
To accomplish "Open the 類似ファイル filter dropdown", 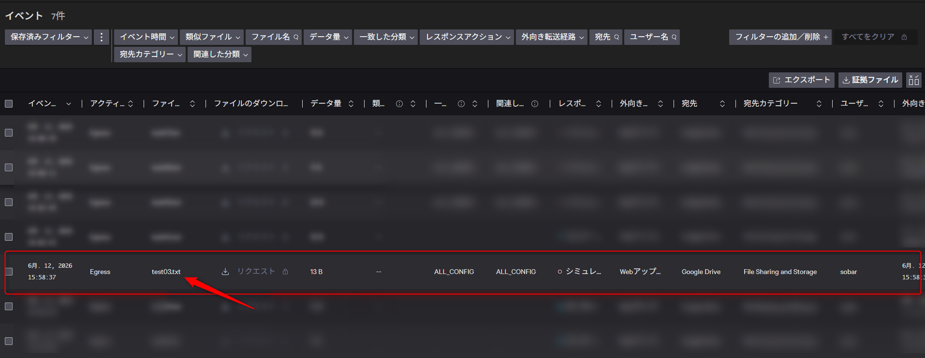I will tap(212, 37).
